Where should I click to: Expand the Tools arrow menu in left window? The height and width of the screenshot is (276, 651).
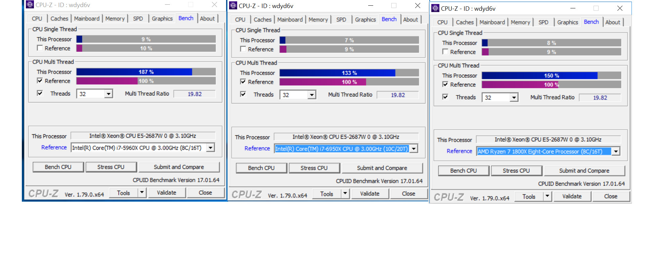click(142, 193)
